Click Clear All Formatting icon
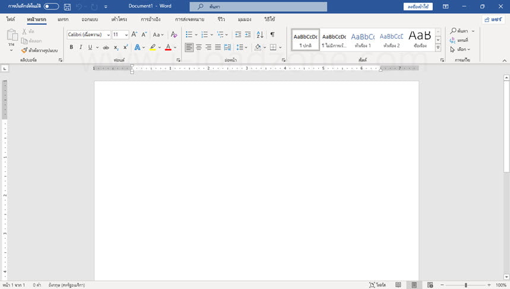Screen dimensions: 510x289 point(174,34)
